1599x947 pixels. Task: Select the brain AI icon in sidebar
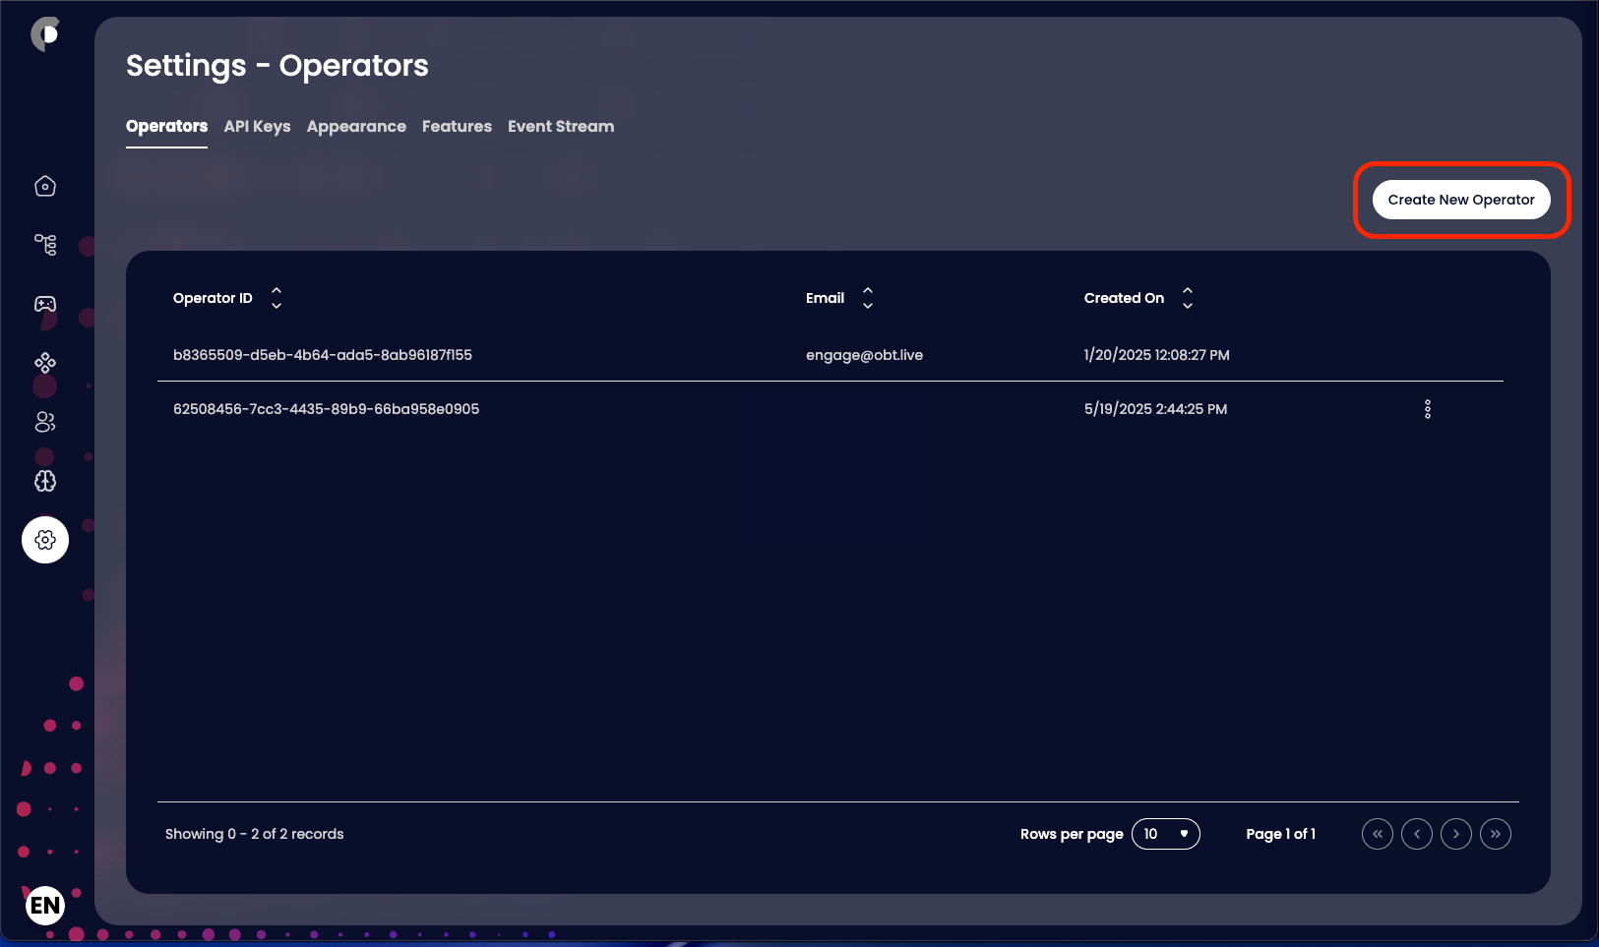45,481
